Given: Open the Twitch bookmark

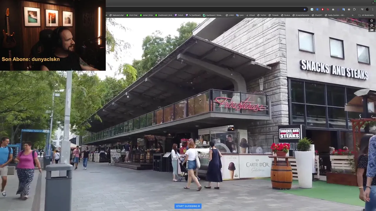Looking at the screenshot, I should [x=179, y=15].
